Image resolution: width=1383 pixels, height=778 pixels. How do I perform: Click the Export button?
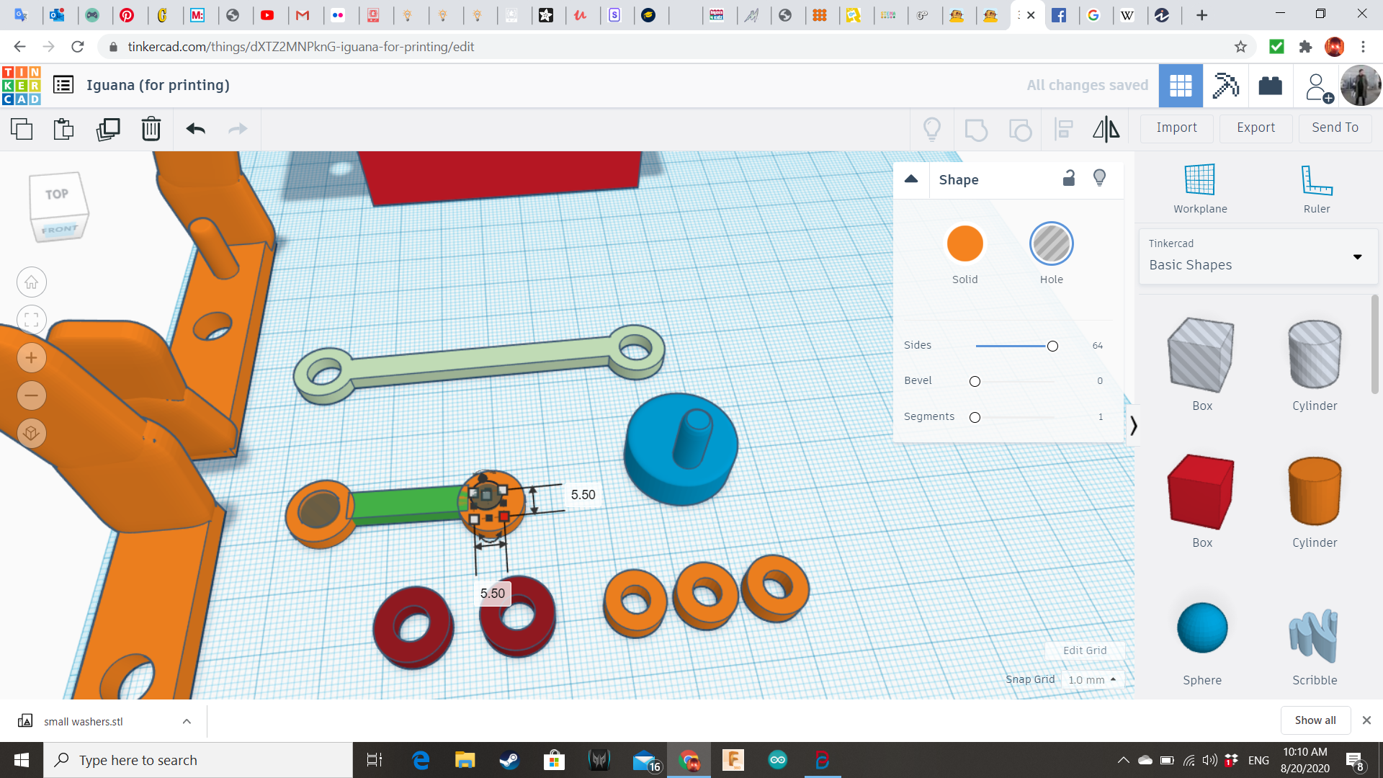tap(1256, 128)
